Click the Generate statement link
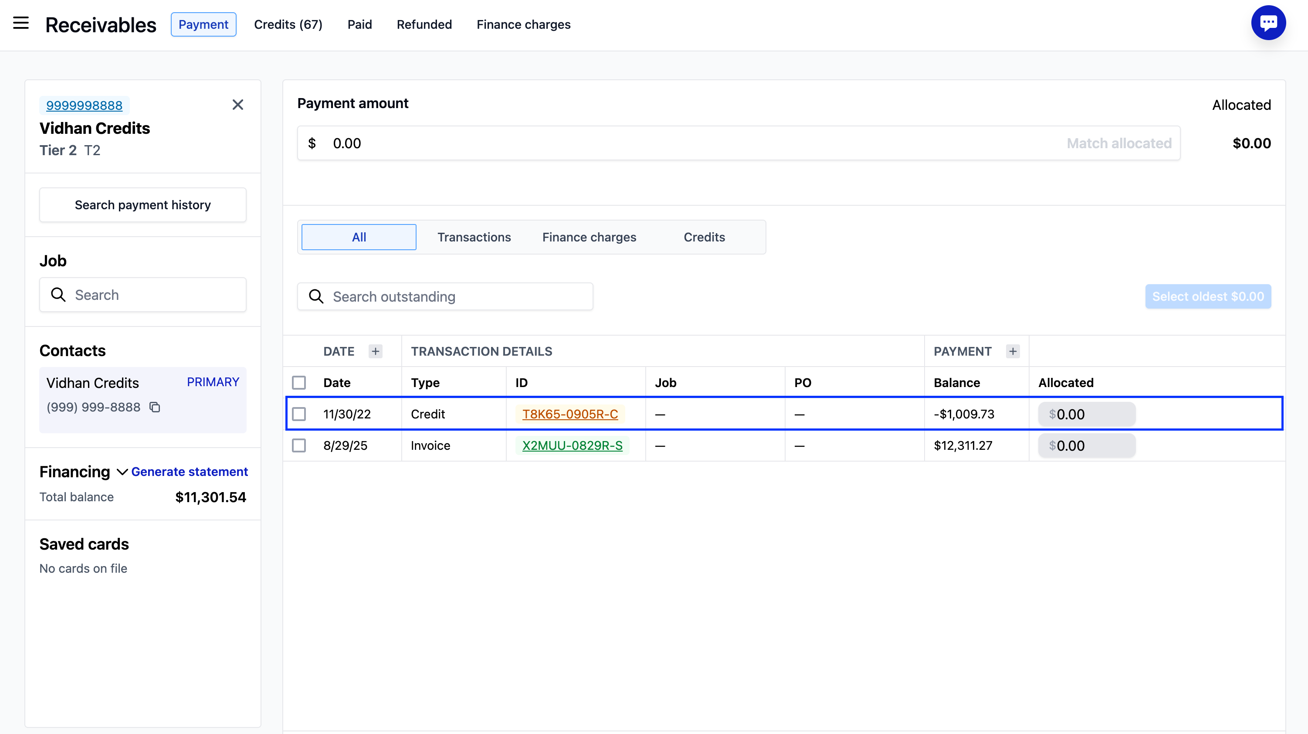The height and width of the screenshot is (734, 1308). pos(190,471)
